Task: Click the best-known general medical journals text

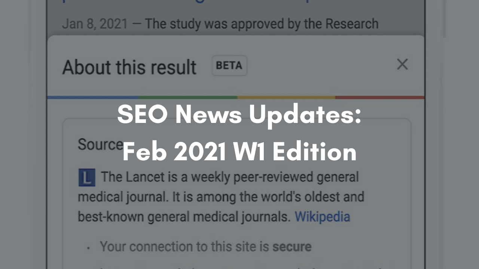Action: 184,217
